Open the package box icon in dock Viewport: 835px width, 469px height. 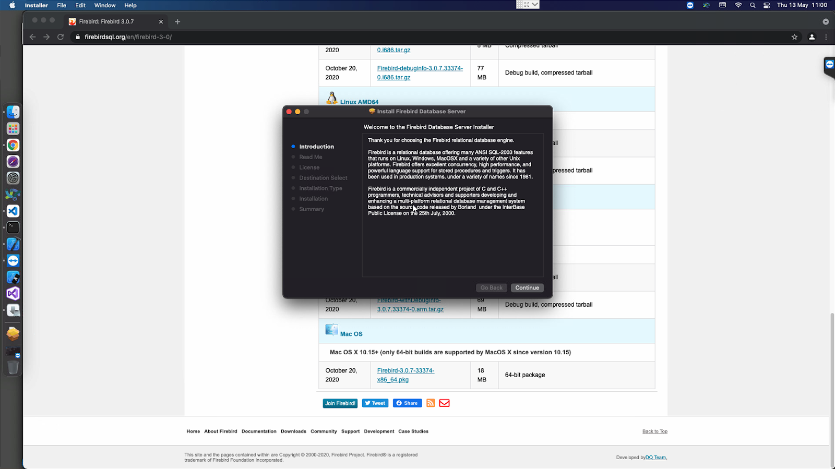13,333
